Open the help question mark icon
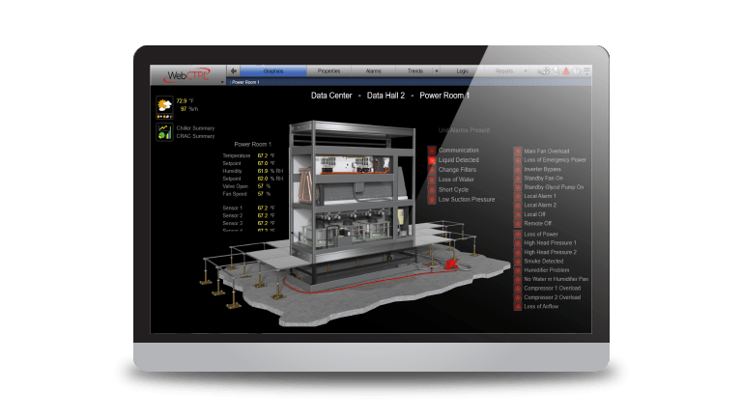The height and width of the screenshot is (417, 742). pyautogui.click(x=577, y=70)
